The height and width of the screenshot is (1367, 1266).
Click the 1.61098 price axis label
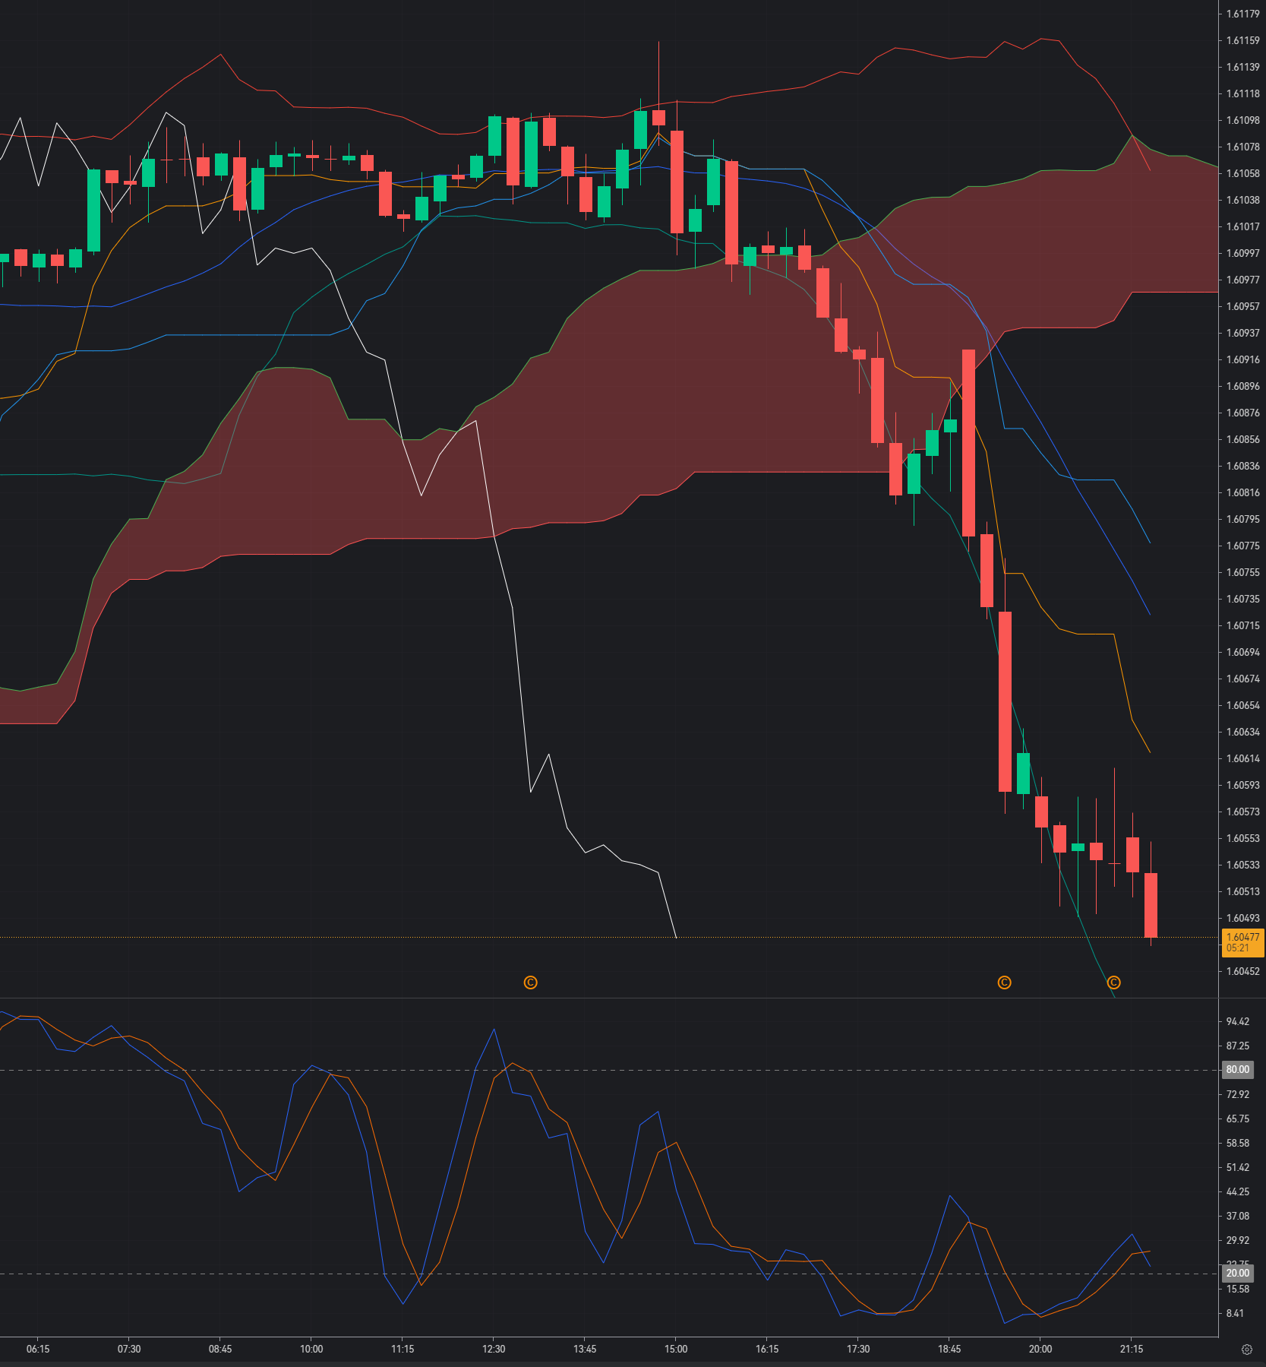tap(1242, 120)
